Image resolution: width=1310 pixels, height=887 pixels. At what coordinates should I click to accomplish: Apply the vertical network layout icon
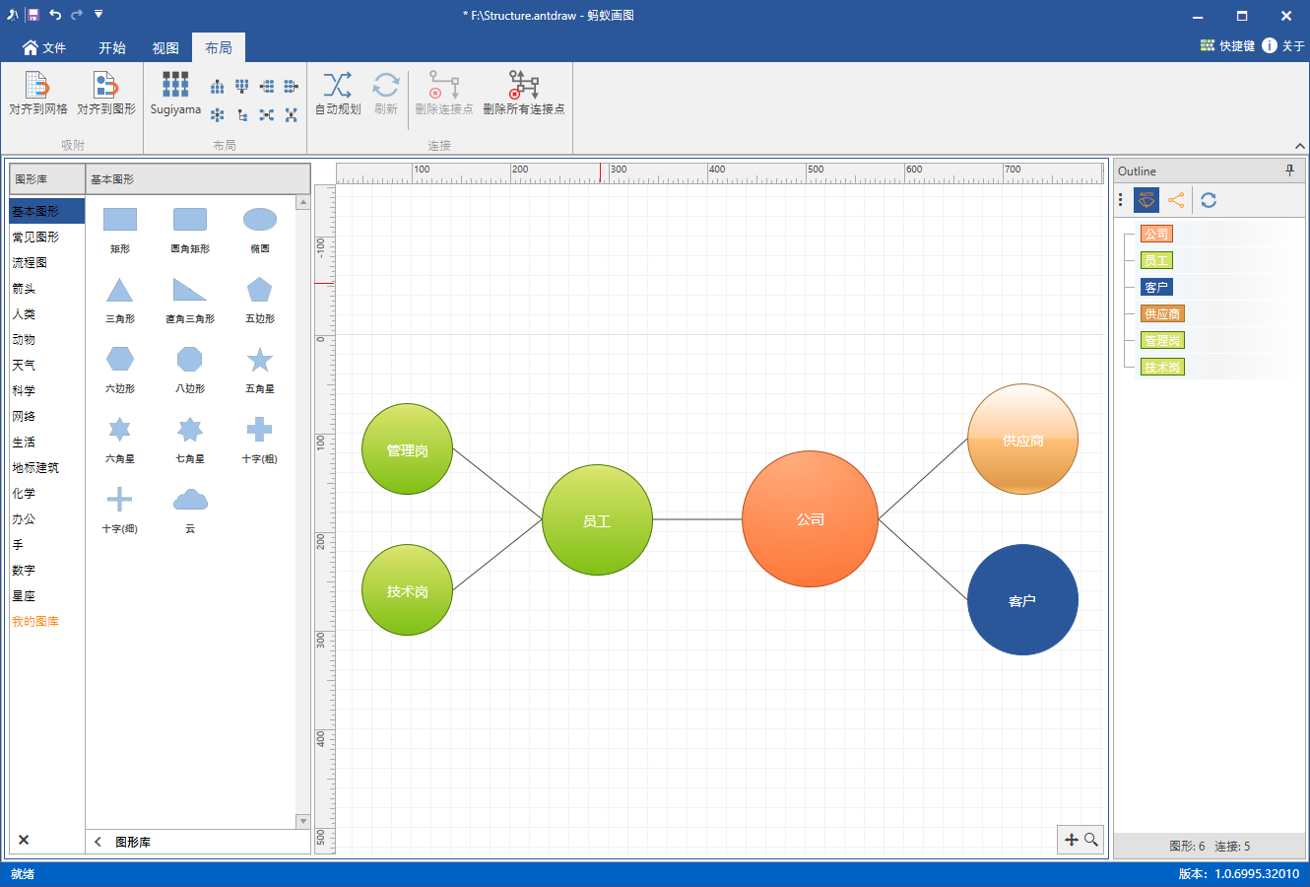(292, 115)
